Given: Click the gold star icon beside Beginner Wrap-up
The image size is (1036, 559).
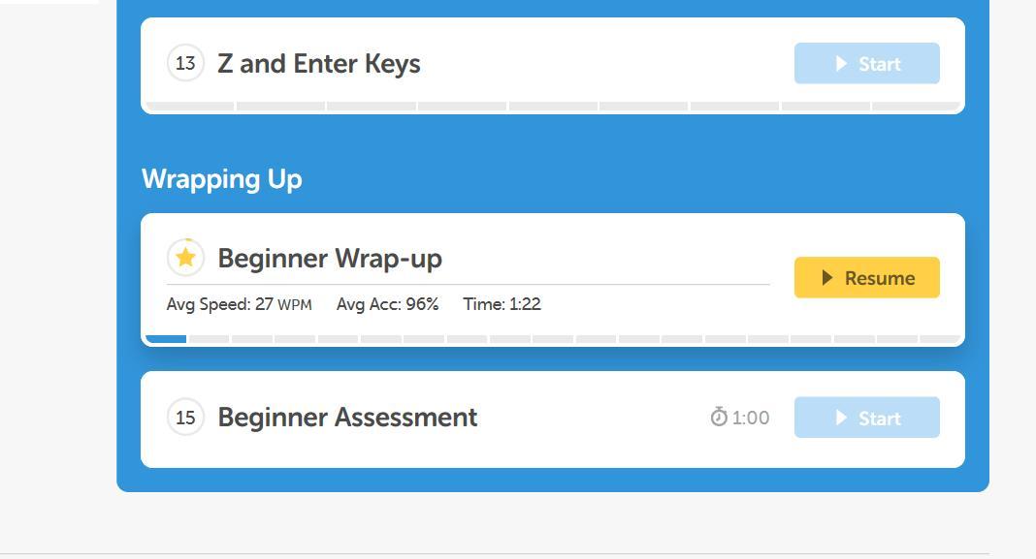Looking at the screenshot, I should [x=185, y=258].
